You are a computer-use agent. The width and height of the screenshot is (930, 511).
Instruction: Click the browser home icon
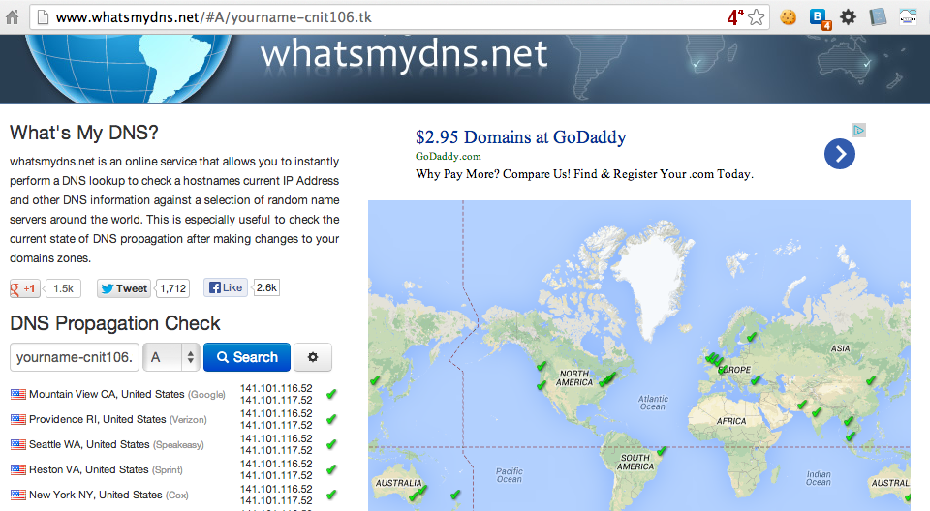click(x=12, y=17)
